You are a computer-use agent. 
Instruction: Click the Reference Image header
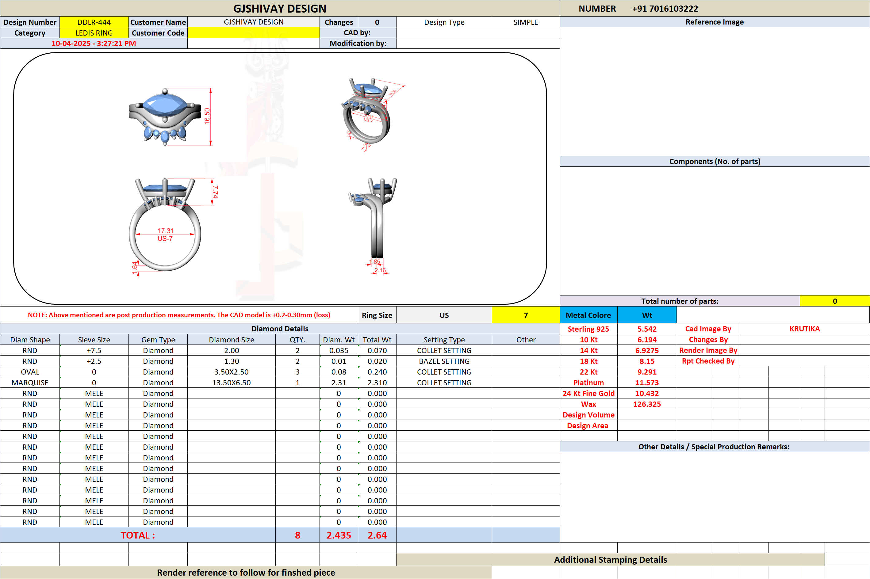(x=715, y=22)
